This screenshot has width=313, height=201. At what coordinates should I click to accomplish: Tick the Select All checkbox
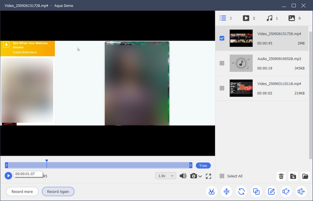coord(222,176)
